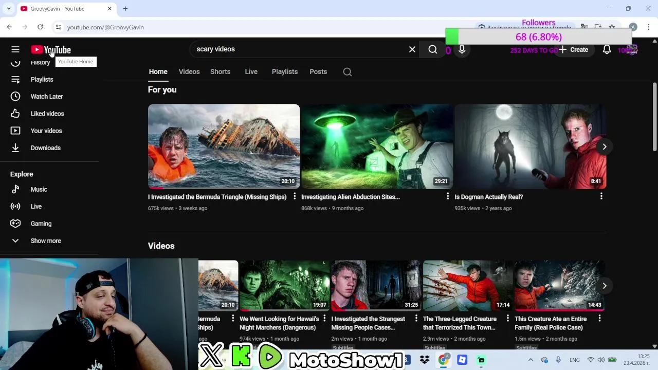
Task: Advance the For you carousel with the arrow
Action: tap(605, 147)
